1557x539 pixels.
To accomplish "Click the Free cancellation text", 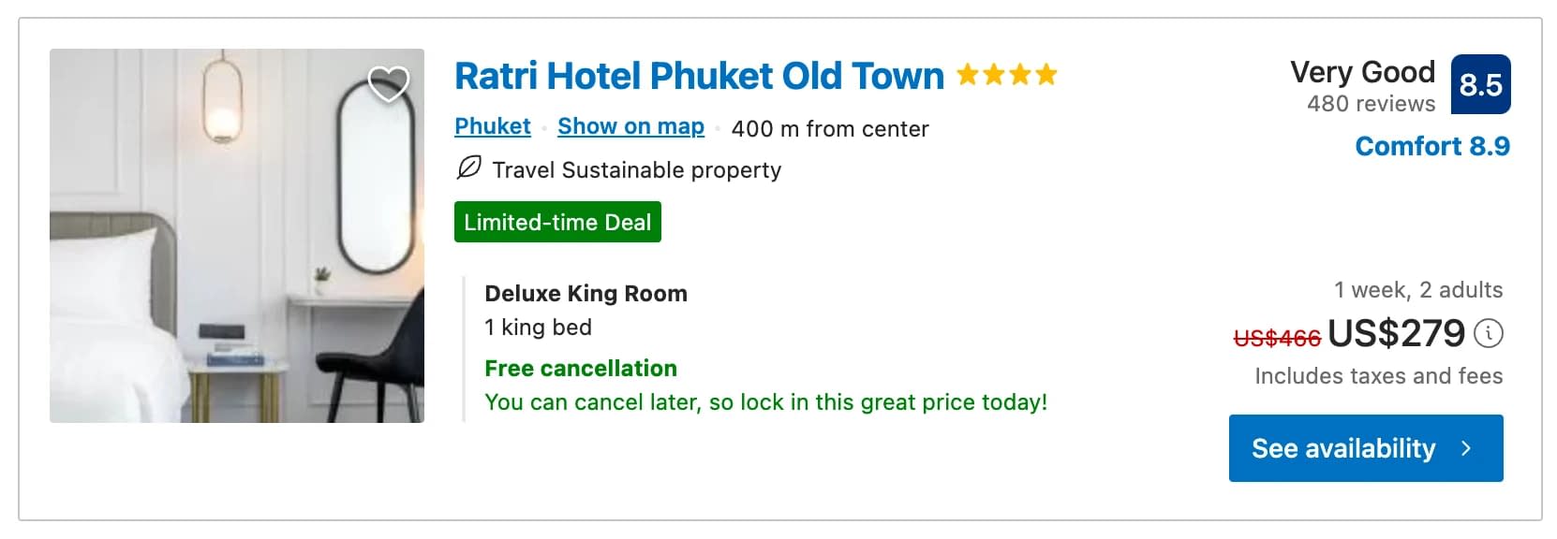I will [x=581, y=369].
